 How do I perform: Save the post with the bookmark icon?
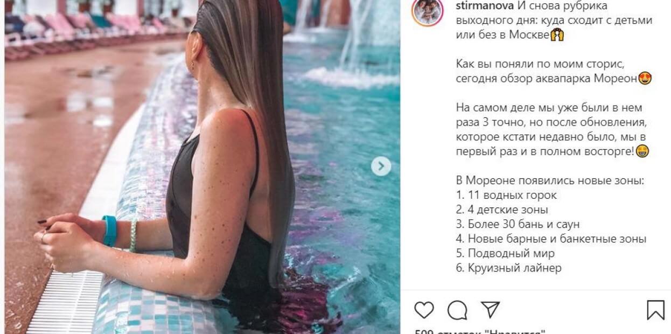pos(655,310)
